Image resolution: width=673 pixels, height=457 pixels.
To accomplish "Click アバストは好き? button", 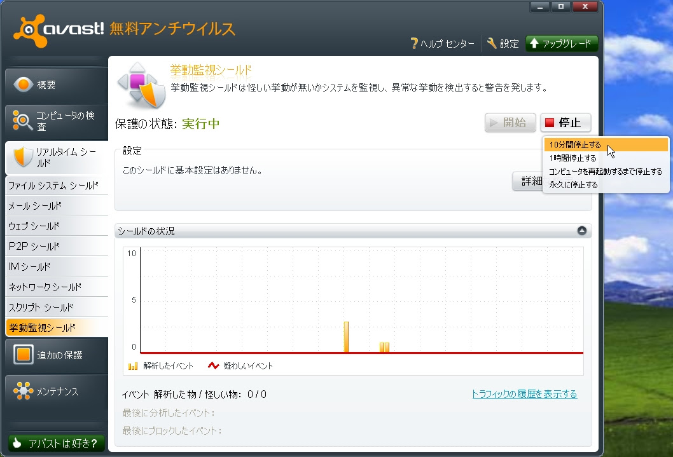I will (x=57, y=443).
